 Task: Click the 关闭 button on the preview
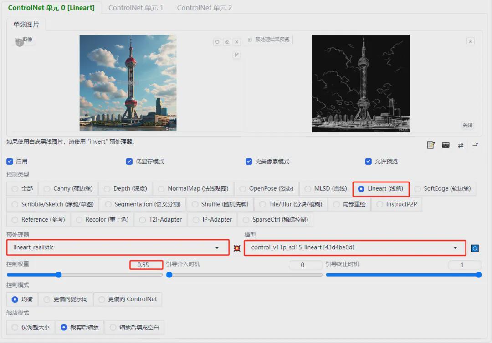[467, 126]
